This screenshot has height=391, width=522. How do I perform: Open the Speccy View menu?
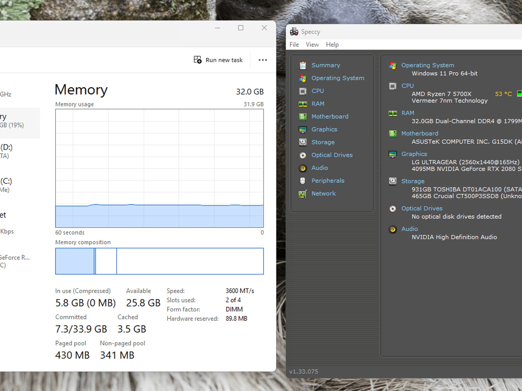pos(312,45)
